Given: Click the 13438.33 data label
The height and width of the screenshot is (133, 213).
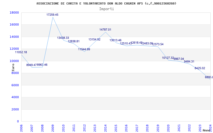Looking at the screenshot, I should point(63,38).
